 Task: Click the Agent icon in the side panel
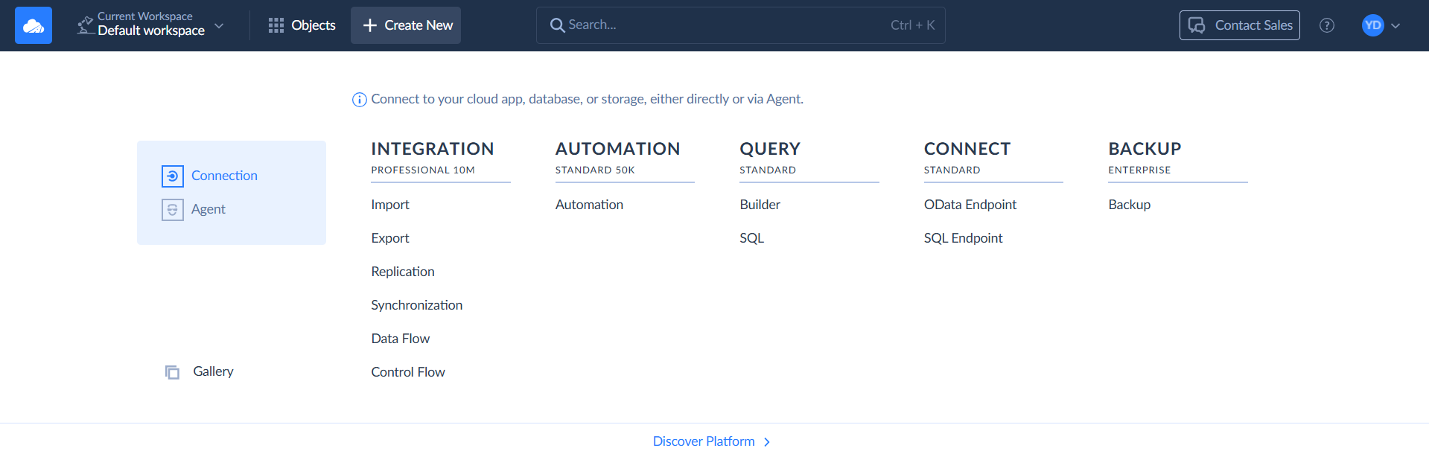tap(172, 210)
